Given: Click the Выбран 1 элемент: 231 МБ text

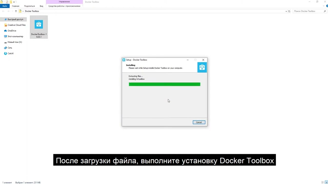Looking at the screenshot, I should coord(28,182).
